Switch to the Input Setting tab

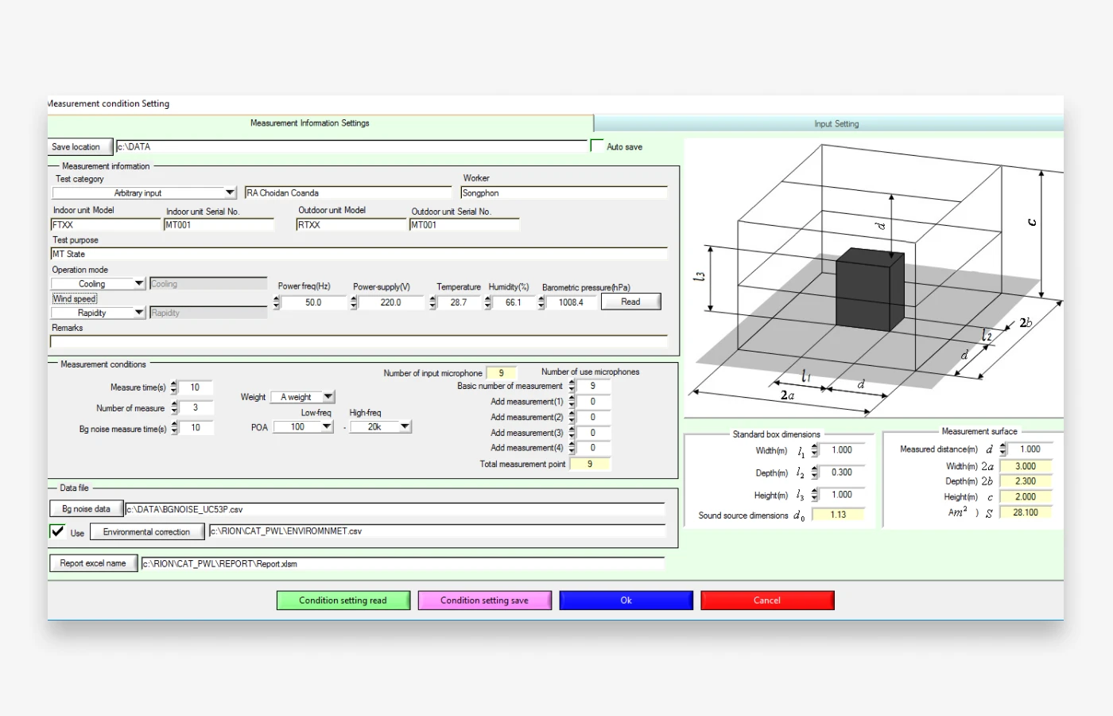click(x=836, y=123)
